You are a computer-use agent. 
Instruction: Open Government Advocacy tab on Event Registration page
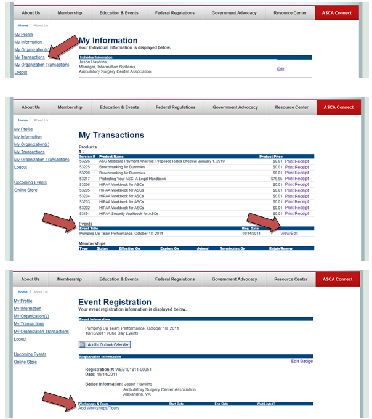(234, 279)
